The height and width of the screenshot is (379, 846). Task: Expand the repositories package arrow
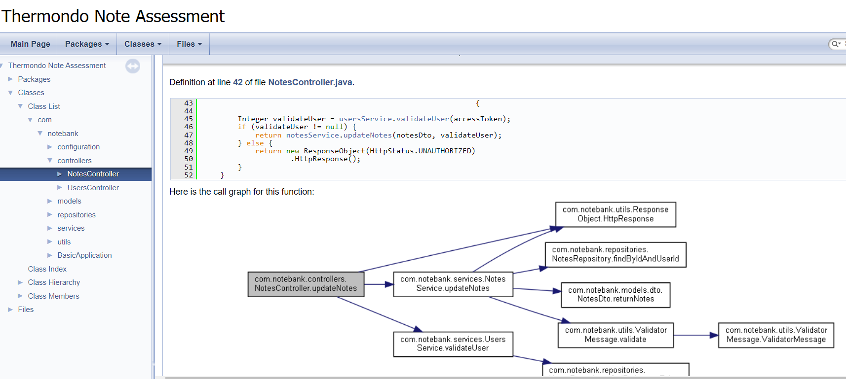point(50,214)
